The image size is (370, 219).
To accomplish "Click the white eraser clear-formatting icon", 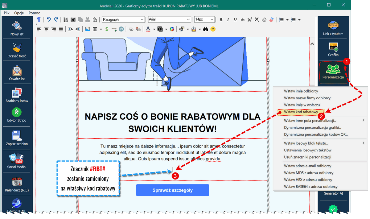I will point(264,19).
